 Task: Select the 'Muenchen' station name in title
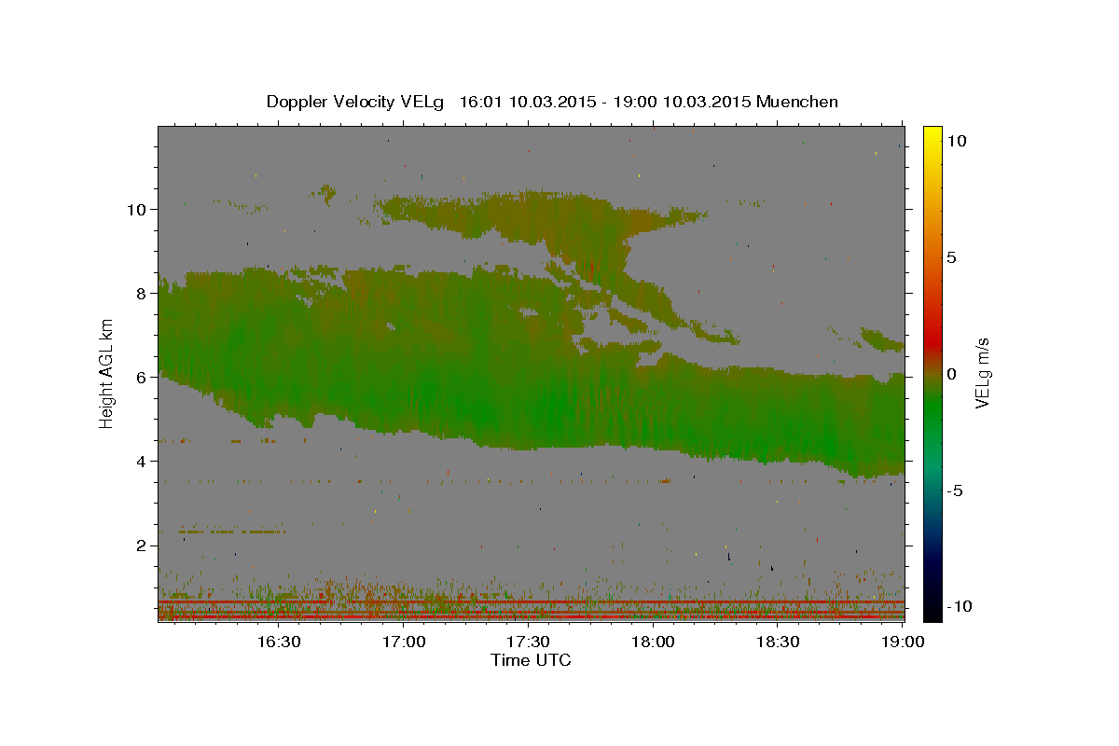798,102
